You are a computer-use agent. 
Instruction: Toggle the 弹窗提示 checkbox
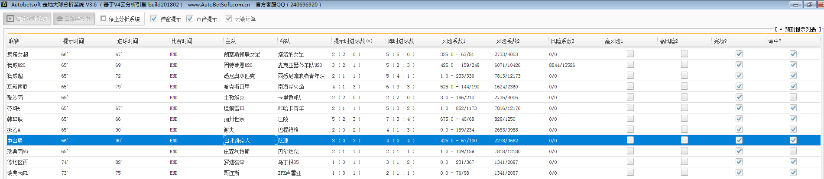(x=154, y=19)
